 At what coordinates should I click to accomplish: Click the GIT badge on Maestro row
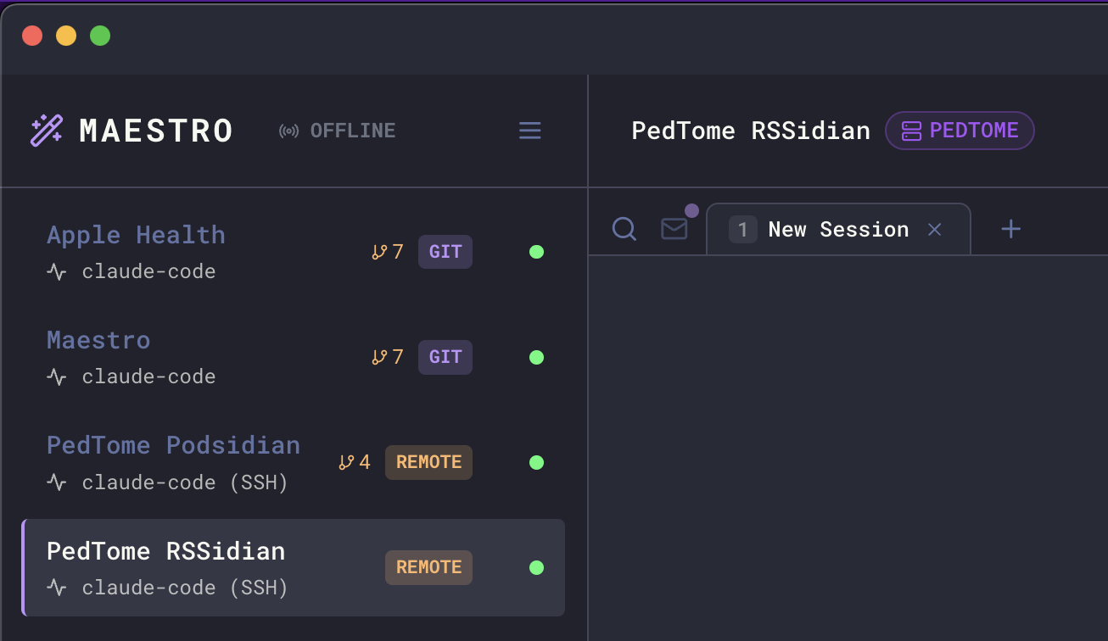pyautogui.click(x=445, y=357)
